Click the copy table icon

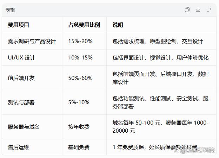tap(187, 10)
